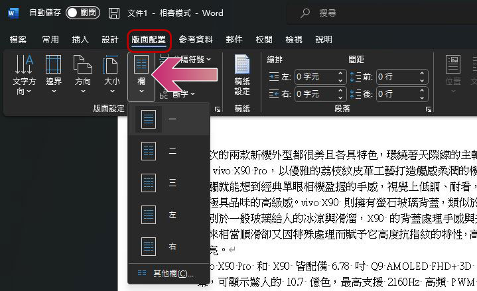477x291 pixels.
Task: Increase the left indent 左 value
Action: tap(341, 74)
